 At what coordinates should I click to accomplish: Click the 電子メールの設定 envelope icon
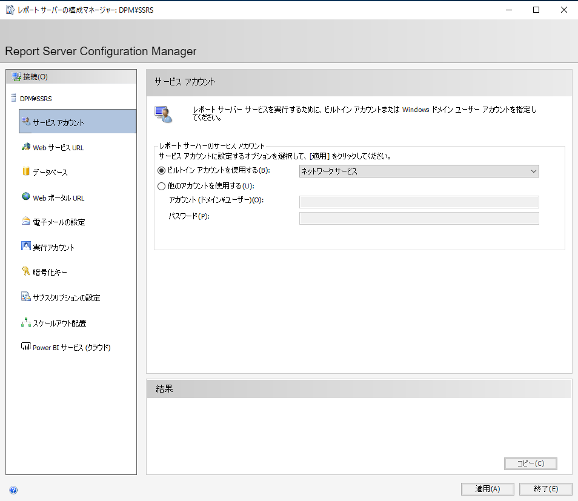26,221
